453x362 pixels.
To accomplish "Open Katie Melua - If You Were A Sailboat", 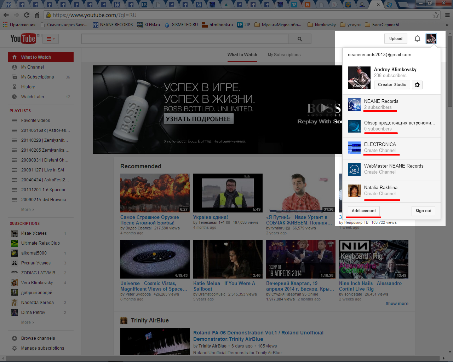I will coord(224,286).
